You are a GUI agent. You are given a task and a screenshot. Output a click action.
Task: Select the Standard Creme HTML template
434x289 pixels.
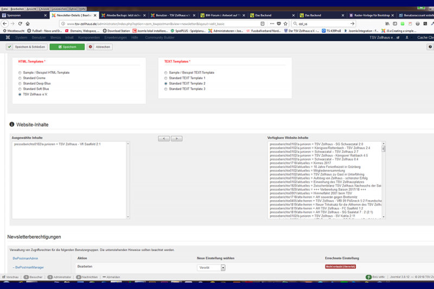point(20,78)
